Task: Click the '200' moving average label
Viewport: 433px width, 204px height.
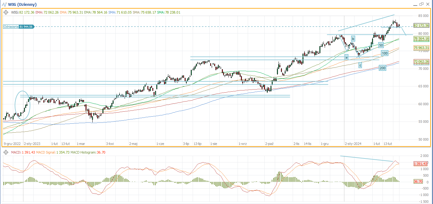Action: [383, 68]
